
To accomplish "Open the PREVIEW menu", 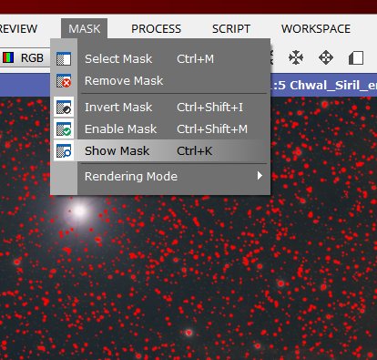I will pos(18,29).
